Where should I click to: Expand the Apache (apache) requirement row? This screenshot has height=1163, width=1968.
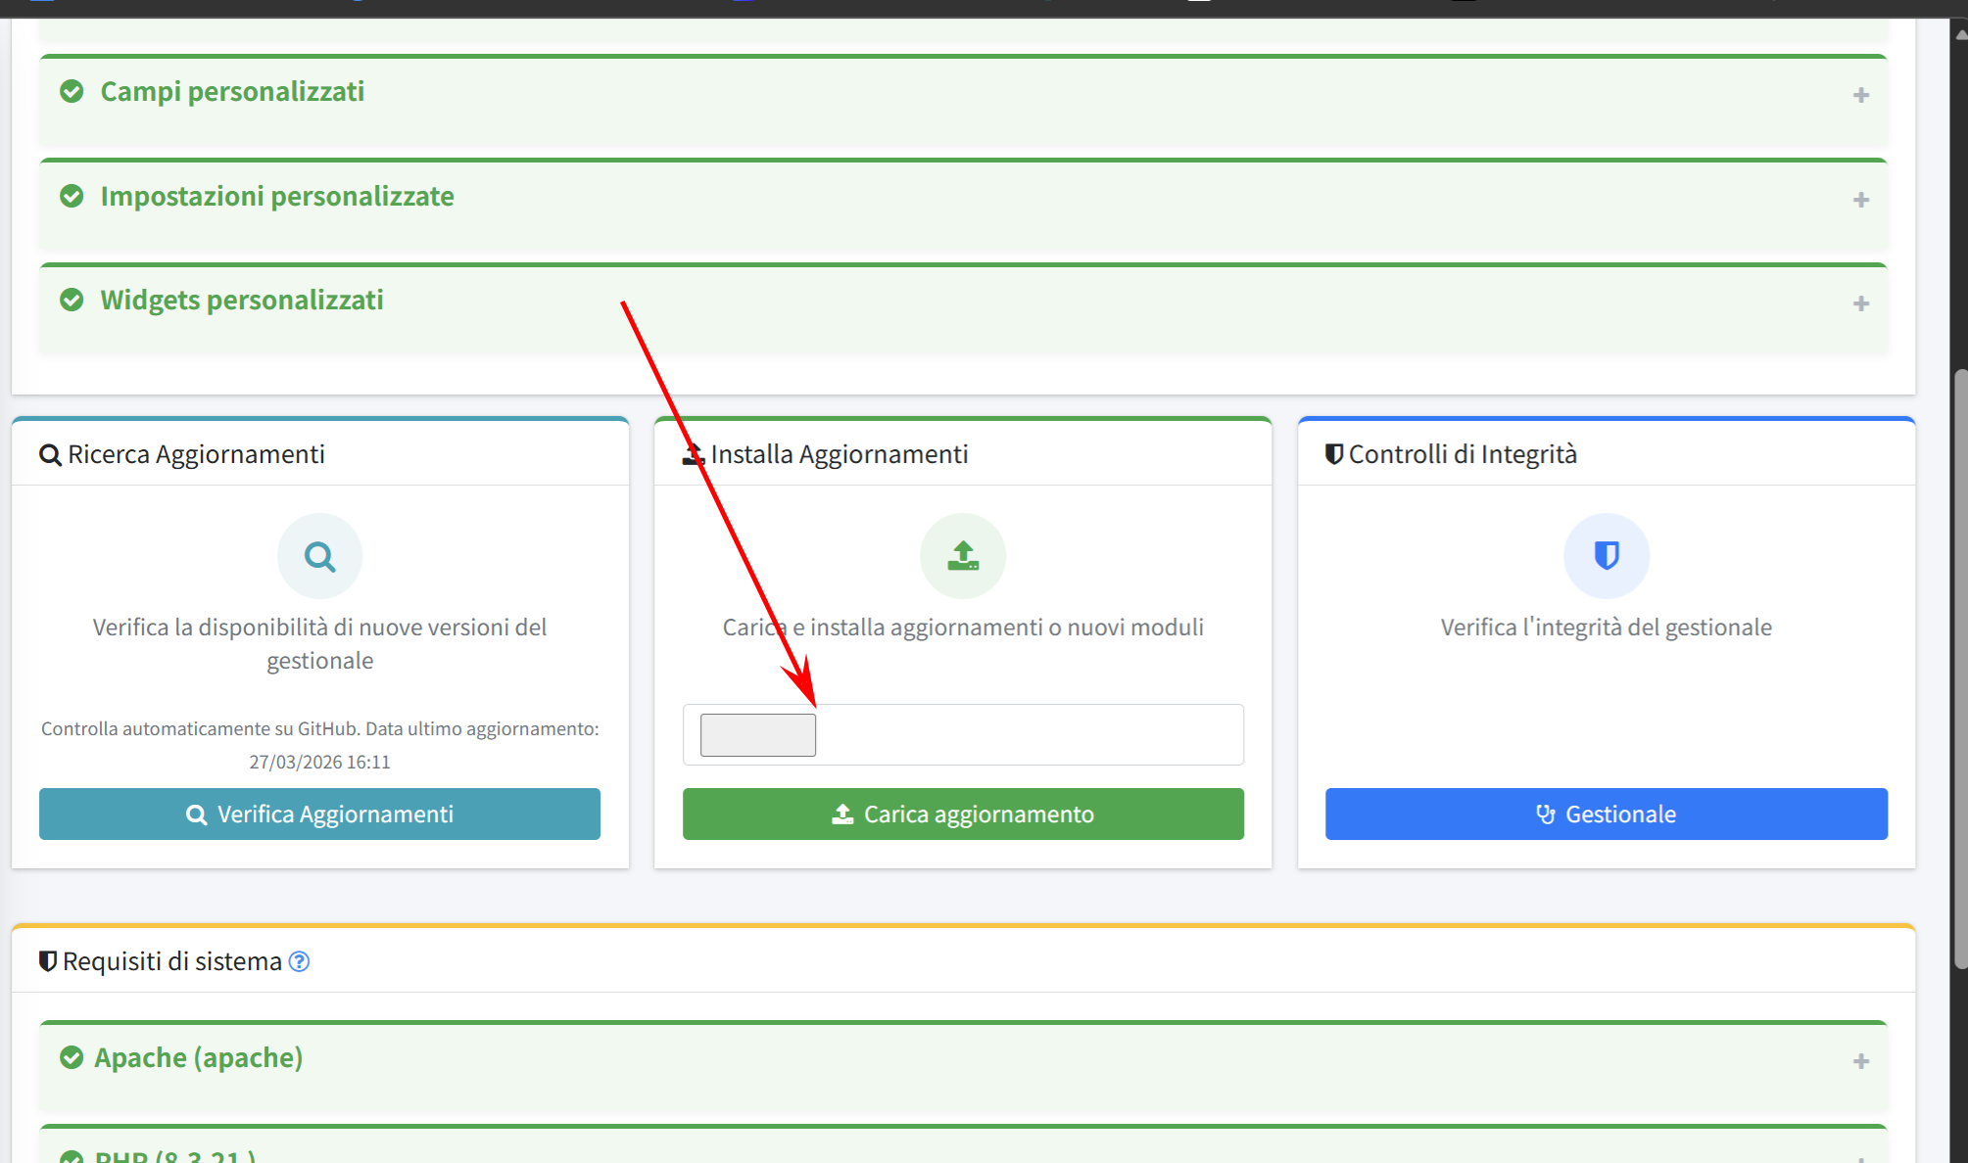[1861, 1061]
